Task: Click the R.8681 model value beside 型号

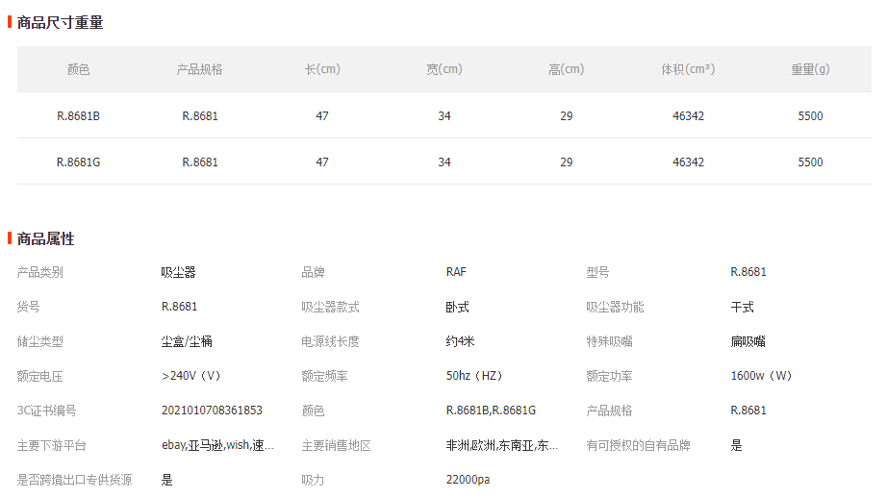Action: [748, 272]
